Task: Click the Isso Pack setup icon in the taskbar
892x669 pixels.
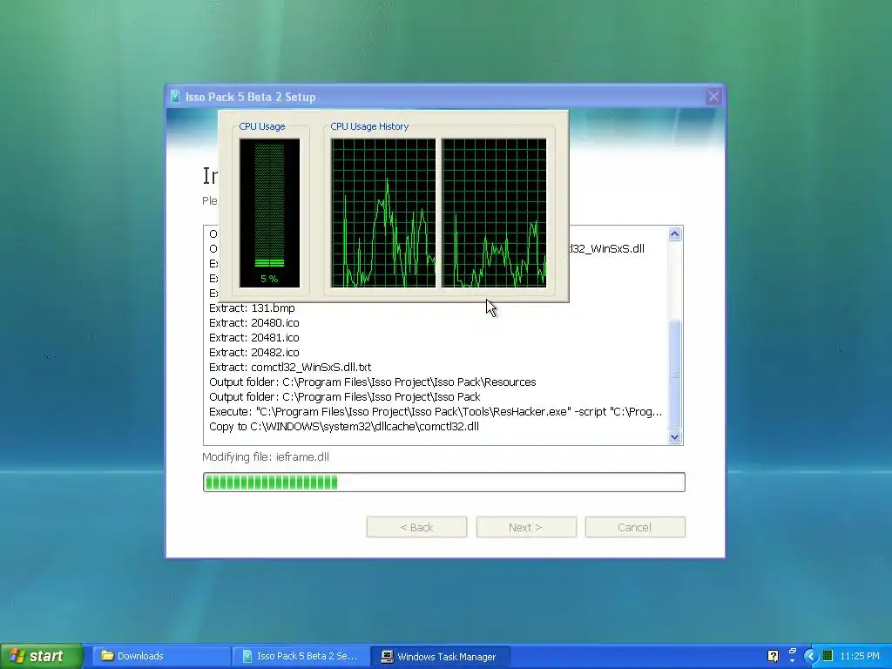Action: (x=247, y=656)
